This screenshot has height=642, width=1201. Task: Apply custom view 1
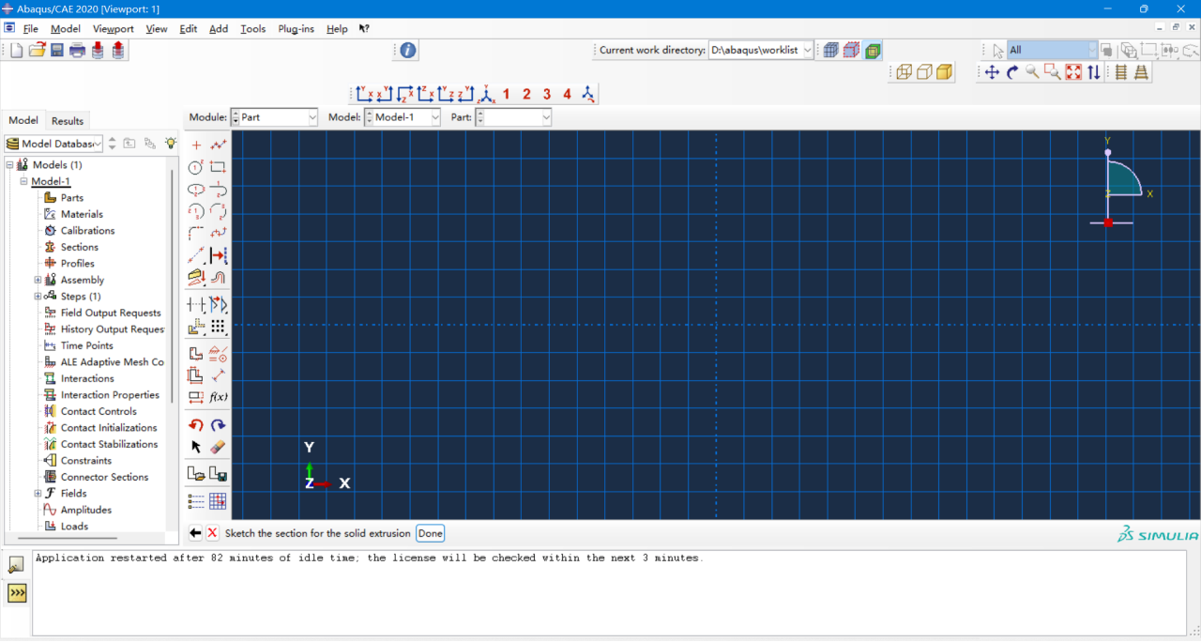[x=507, y=94]
